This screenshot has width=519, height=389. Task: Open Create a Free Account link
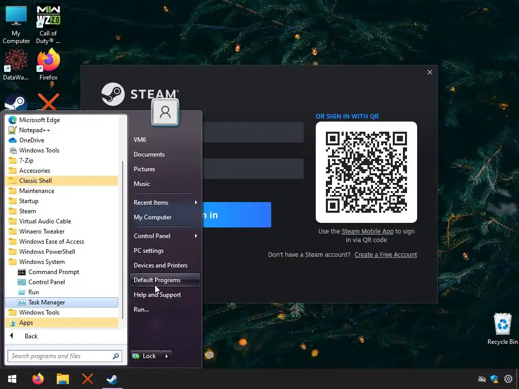386,255
